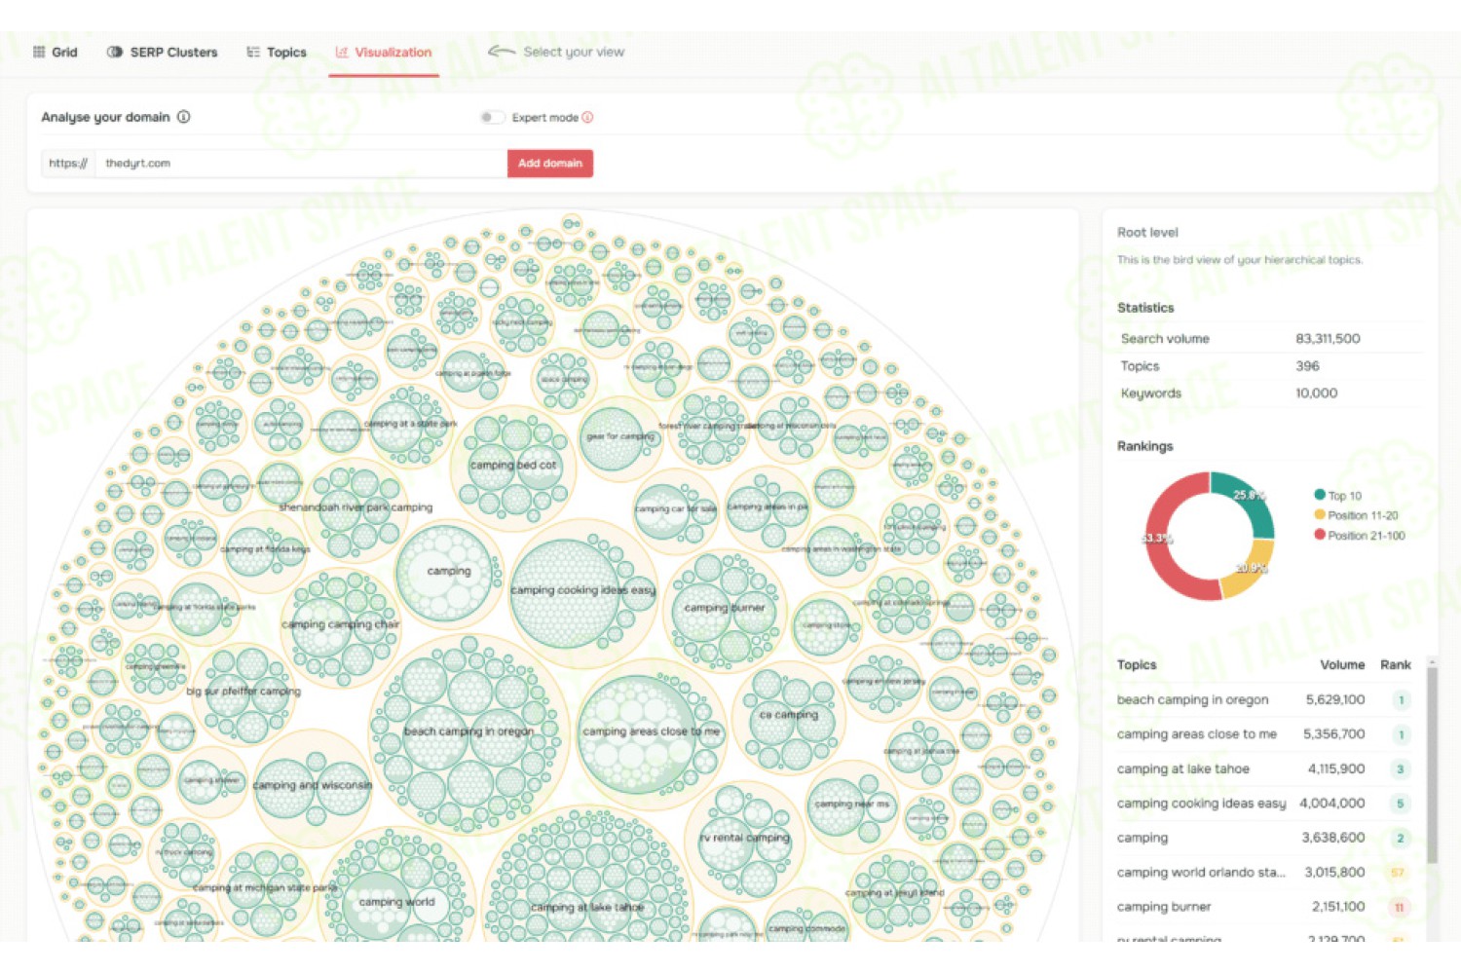Viewport: 1461px width, 974px height.
Task: Select the Visualization tab
Action: click(384, 53)
